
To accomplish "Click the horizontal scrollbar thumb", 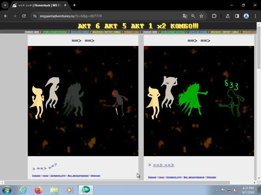I will pyautogui.click(x=117, y=183).
